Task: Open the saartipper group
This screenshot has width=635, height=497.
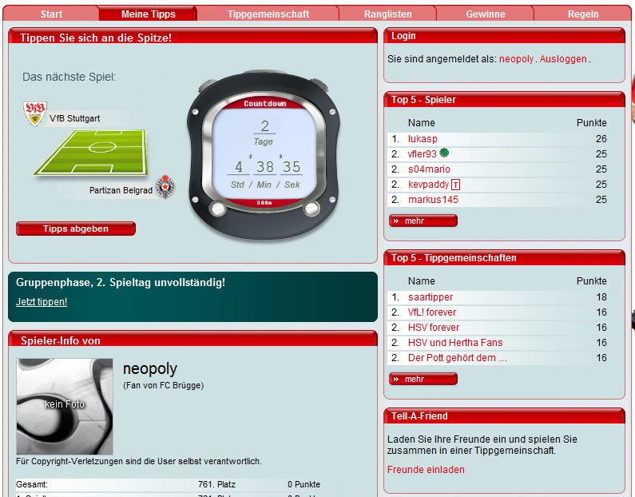Action: pos(430,297)
